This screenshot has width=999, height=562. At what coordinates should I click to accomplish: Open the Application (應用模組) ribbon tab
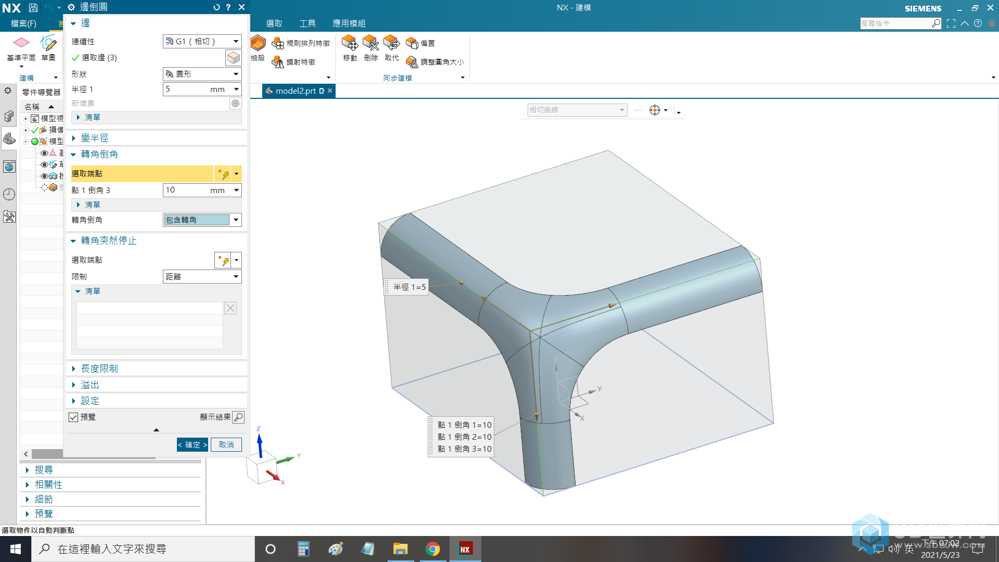coord(349,23)
